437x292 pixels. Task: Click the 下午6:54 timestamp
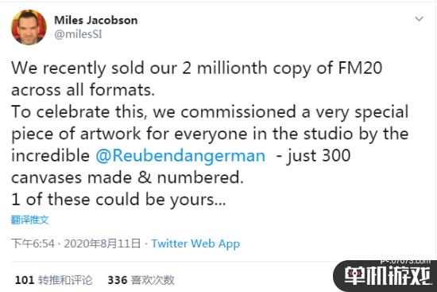(x=33, y=243)
